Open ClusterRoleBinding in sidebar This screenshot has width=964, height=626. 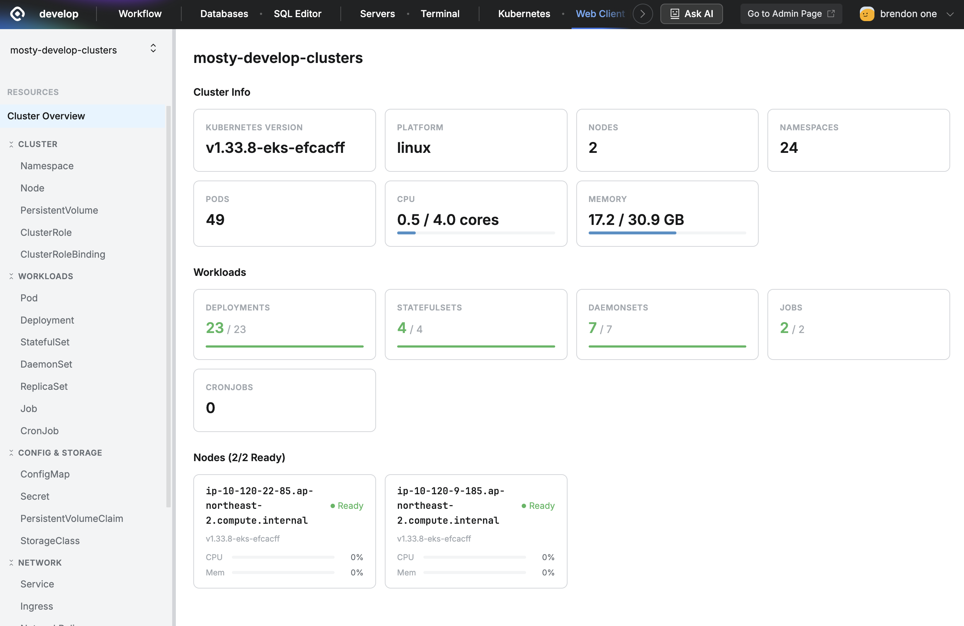[63, 254]
